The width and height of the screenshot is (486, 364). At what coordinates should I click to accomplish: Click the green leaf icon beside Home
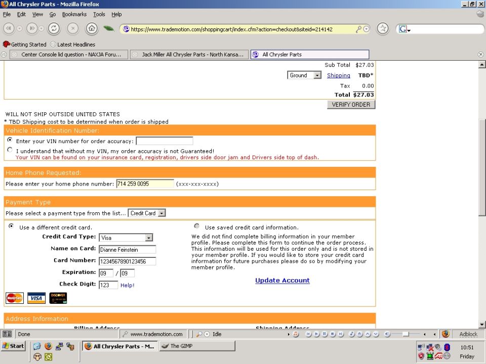(108, 29)
